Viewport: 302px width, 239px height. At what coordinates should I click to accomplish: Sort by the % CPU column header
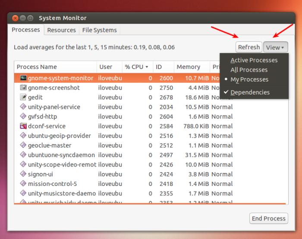[x=138, y=67]
